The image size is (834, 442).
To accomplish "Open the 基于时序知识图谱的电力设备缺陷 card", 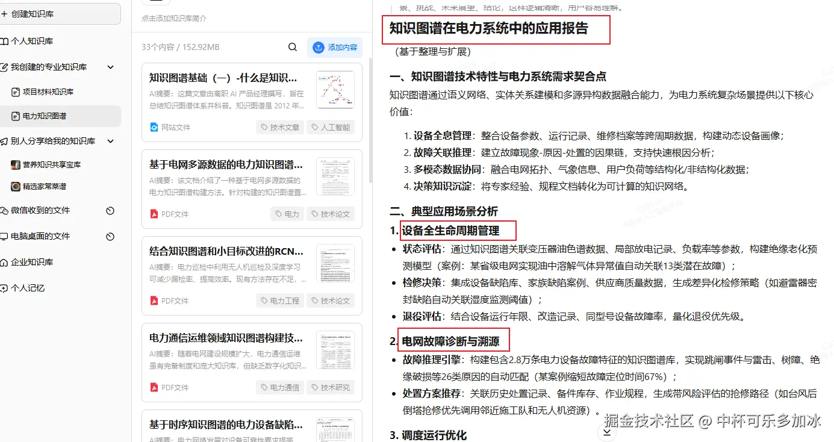I will click(x=252, y=426).
